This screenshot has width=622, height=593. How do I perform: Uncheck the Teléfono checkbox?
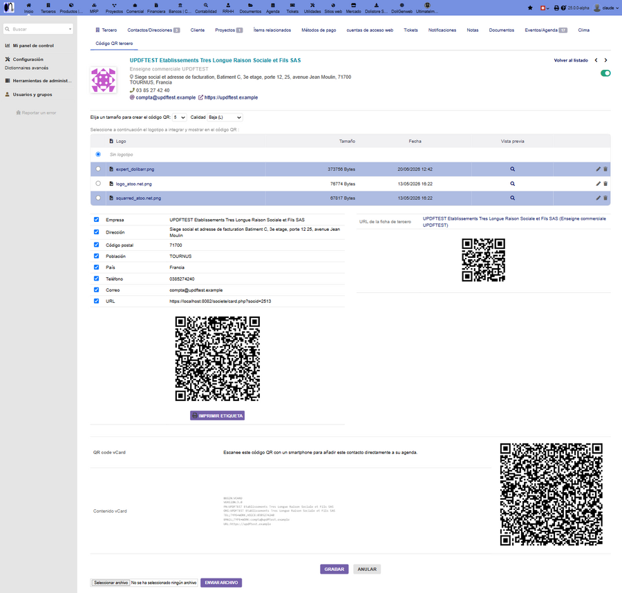(x=96, y=279)
